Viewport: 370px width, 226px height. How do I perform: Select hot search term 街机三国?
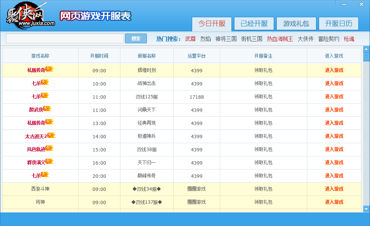coord(251,39)
